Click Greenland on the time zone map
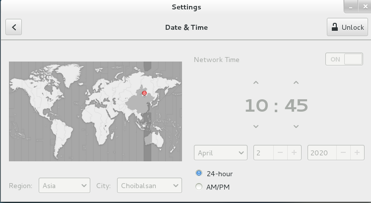This screenshot has height=203, width=371. [x=70, y=74]
